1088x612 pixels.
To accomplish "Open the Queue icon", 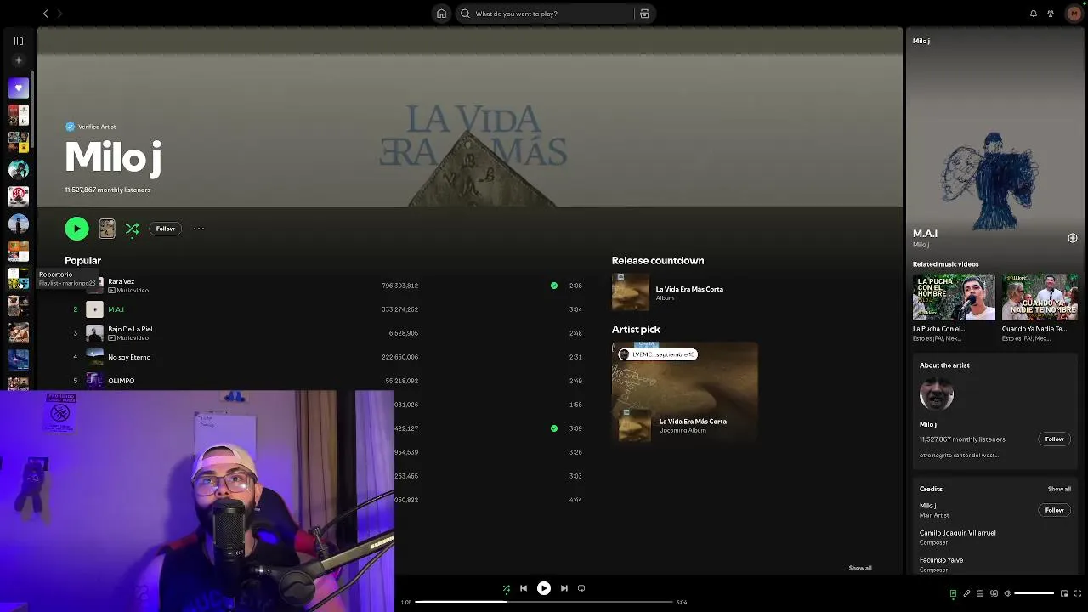I will click(980, 593).
